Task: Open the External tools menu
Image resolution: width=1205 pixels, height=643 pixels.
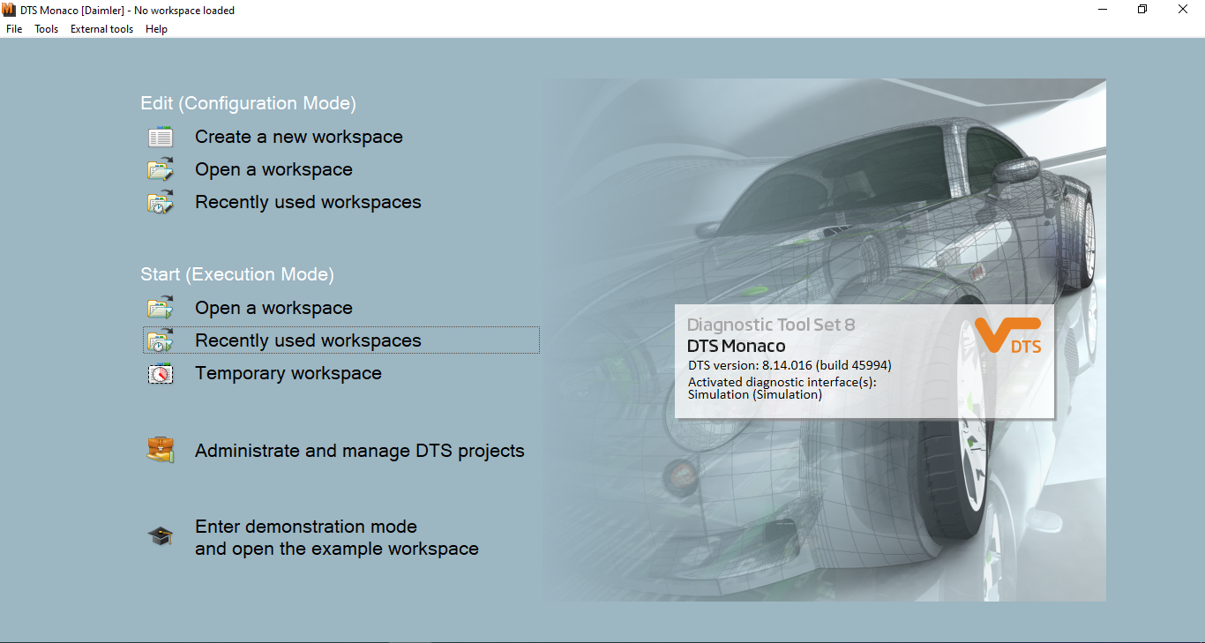Action: 101,29
